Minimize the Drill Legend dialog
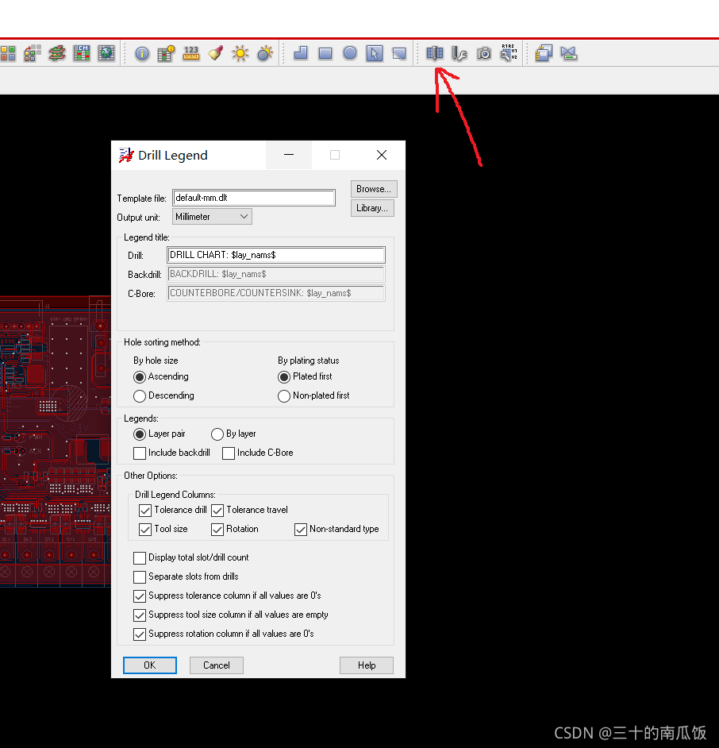The image size is (719, 748). coord(289,155)
